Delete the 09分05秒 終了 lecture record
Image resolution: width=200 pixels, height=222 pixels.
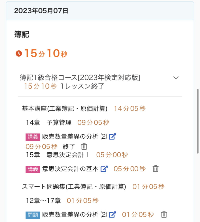point(84,146)
